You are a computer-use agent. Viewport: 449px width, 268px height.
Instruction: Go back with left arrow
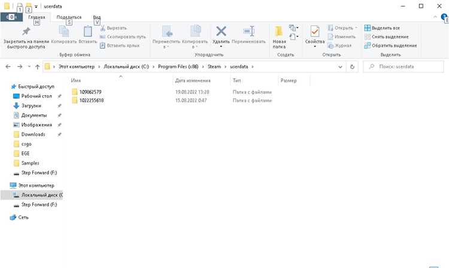(x=8, y=66)
